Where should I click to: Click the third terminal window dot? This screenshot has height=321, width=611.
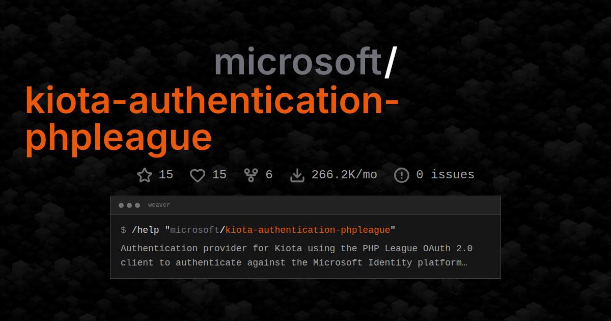point(137,205)
